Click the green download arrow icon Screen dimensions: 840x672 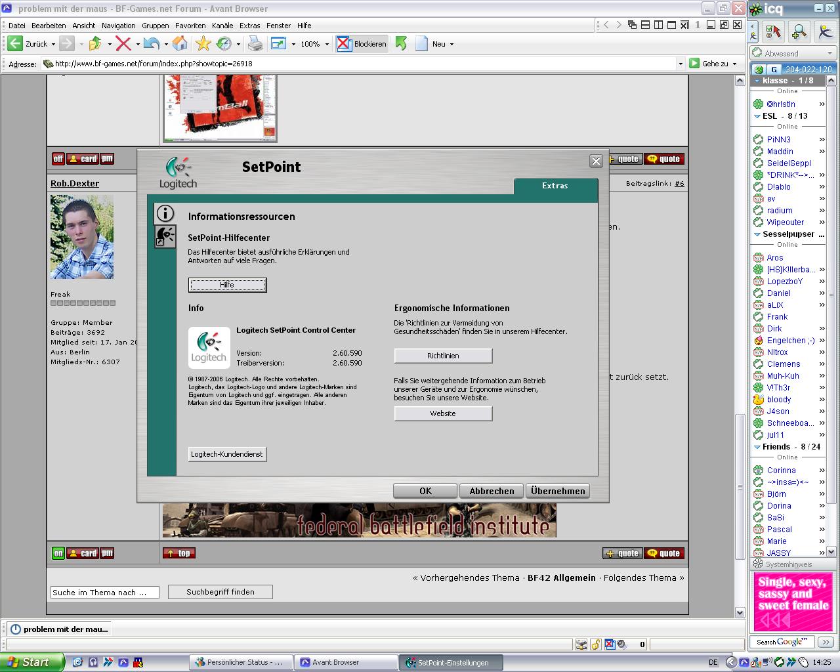coord(401,44)
